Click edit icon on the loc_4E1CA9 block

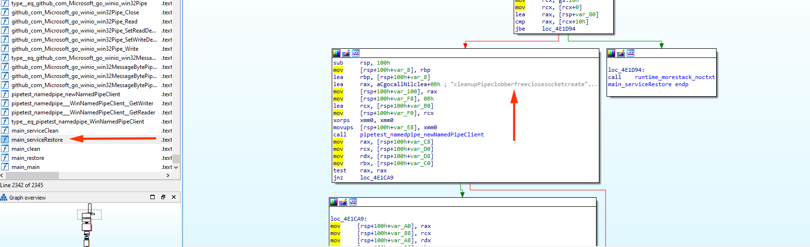[343, 202]
